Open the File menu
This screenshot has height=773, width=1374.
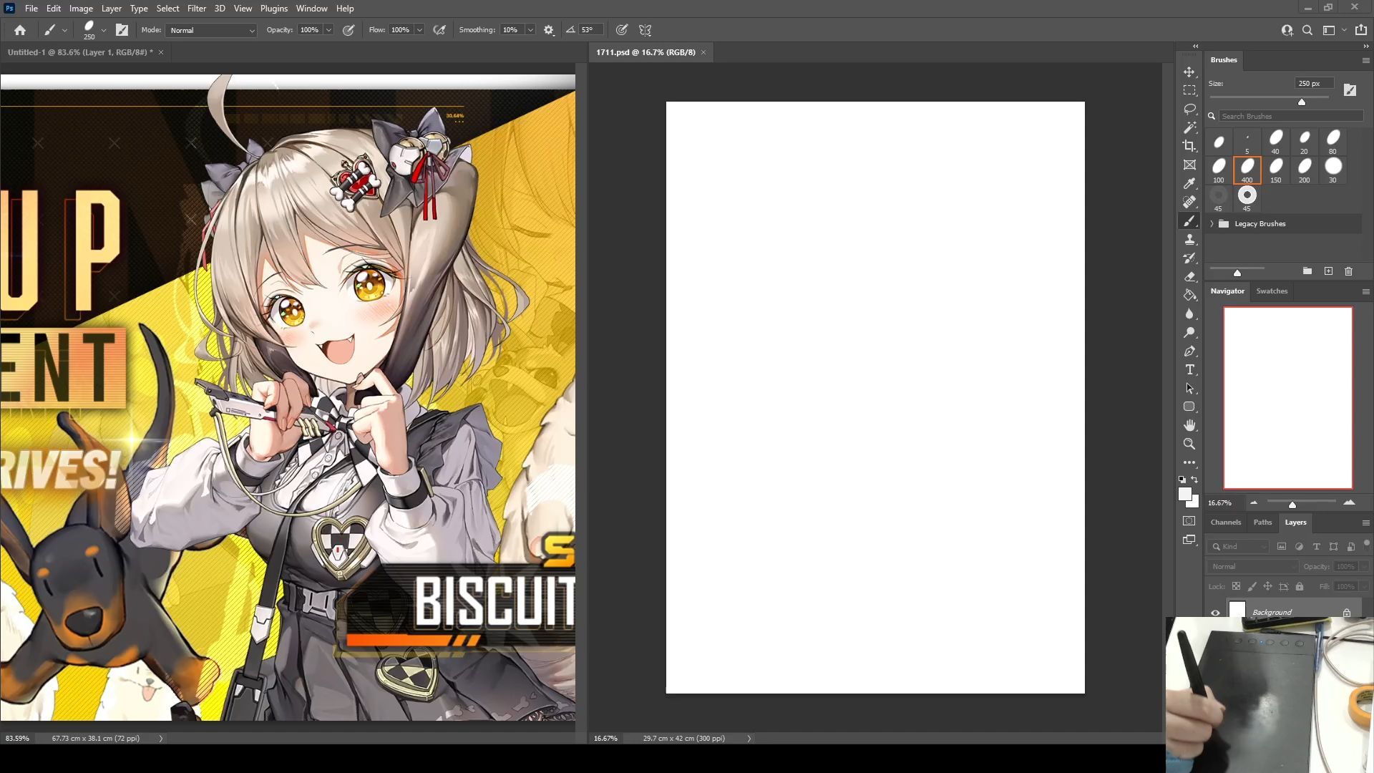click(x=31, y=9)
